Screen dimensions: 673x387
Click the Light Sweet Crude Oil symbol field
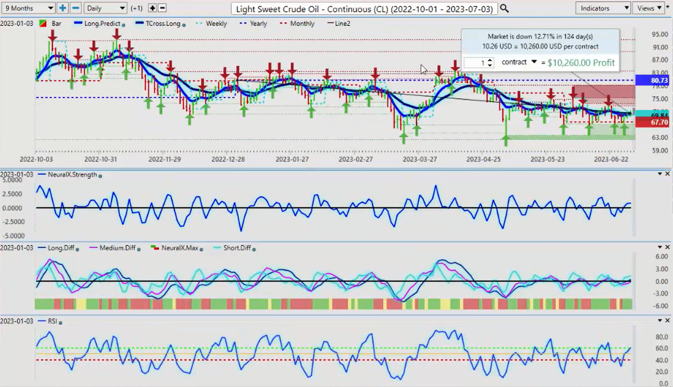[364, 8]
